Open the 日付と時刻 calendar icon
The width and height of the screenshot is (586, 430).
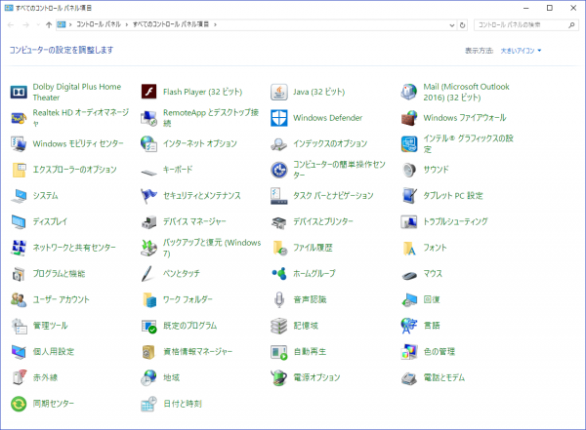pyautogui.click(x=148, y=404)
